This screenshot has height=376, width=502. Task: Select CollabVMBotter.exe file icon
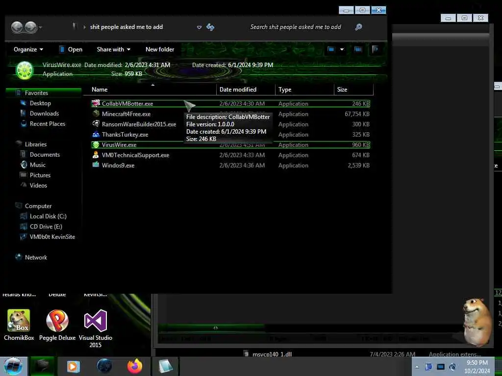(96, 103)
